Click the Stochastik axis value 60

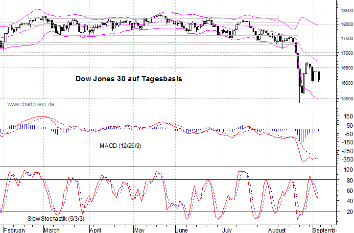click(350, 191)
